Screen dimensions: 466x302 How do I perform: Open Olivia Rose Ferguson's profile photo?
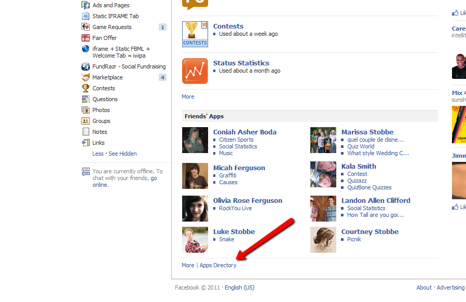(195, 209)
